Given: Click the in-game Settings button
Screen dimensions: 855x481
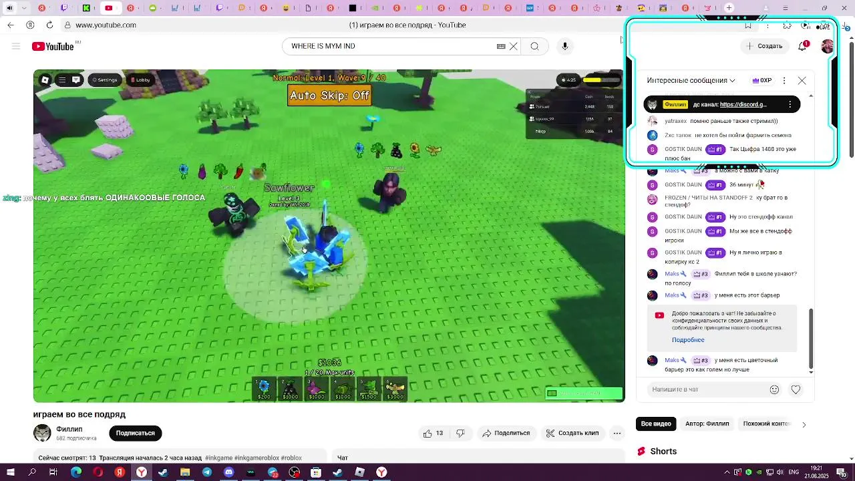Looking at the screenshot, I should 105,79.
